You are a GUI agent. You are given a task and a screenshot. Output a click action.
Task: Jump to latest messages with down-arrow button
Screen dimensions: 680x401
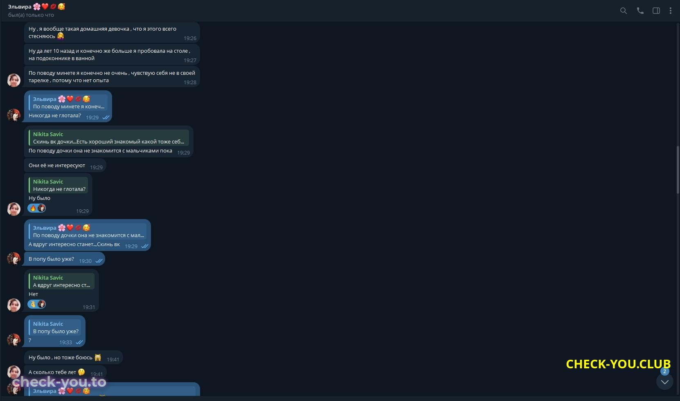(x=665, y=382)
